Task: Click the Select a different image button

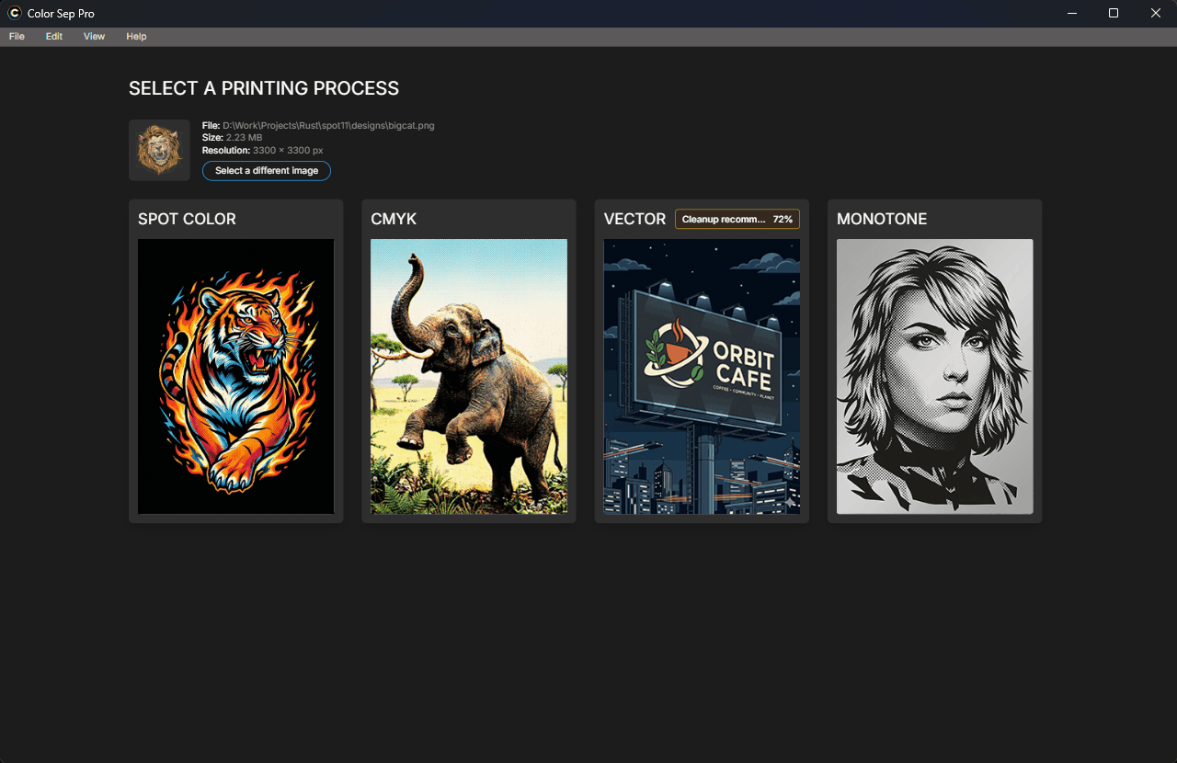Action: 267,171
